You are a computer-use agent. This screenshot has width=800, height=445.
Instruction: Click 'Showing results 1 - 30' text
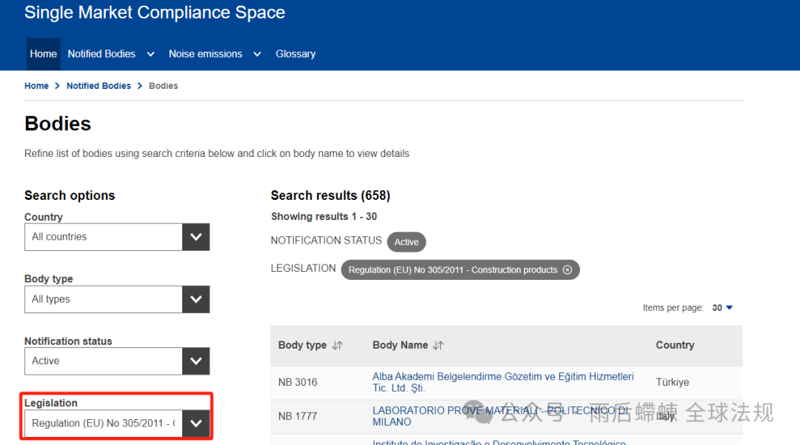[324, 217]
